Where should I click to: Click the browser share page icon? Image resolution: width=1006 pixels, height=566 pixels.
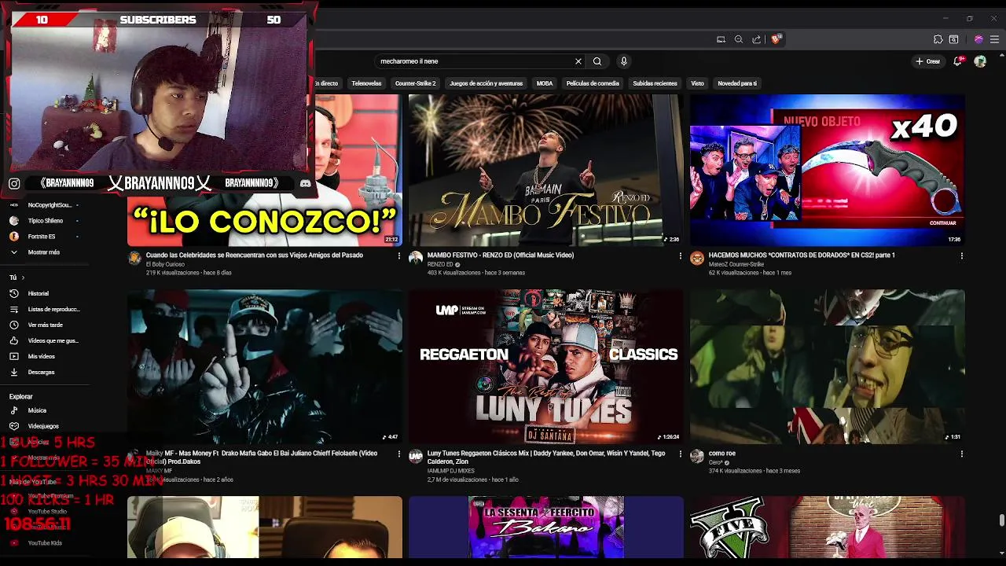tap(756, 39)
